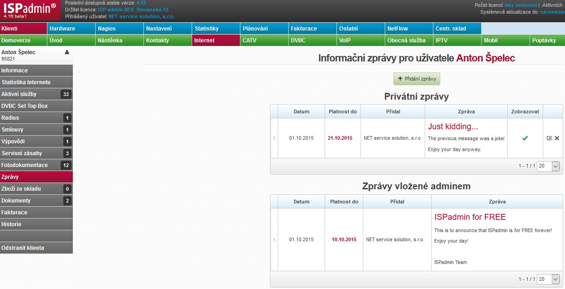The image size is (565, 289).
Task: Delete the 'Just kidding...' private message
Action: point(557,138)
